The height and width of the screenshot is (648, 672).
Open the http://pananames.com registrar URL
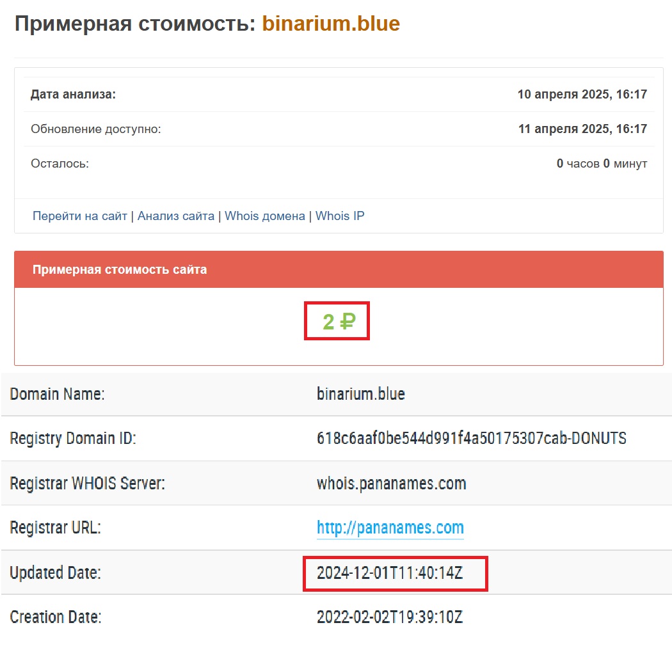click(390, 528)
